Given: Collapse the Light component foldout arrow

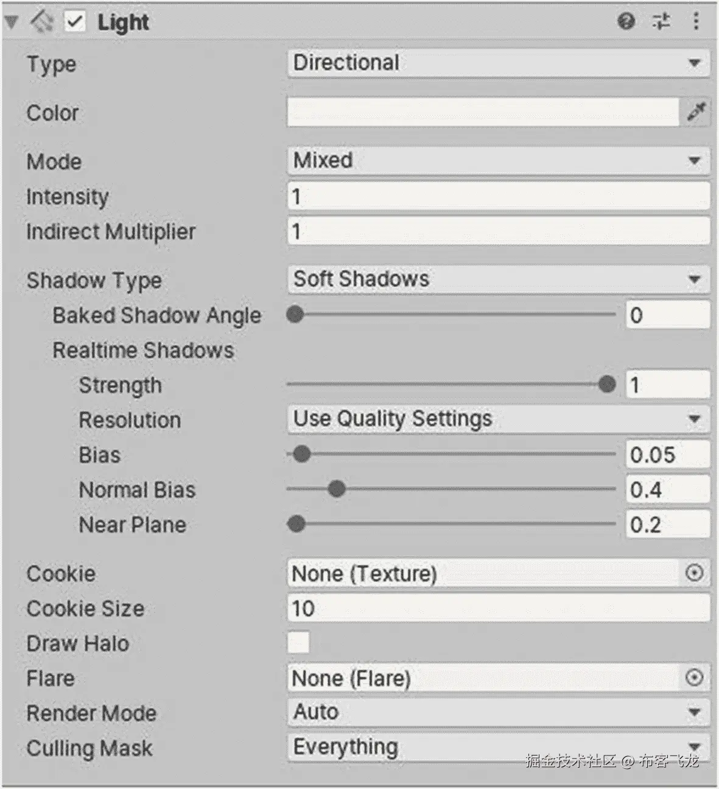Looking at the screenshot, I should click(11, 23).
